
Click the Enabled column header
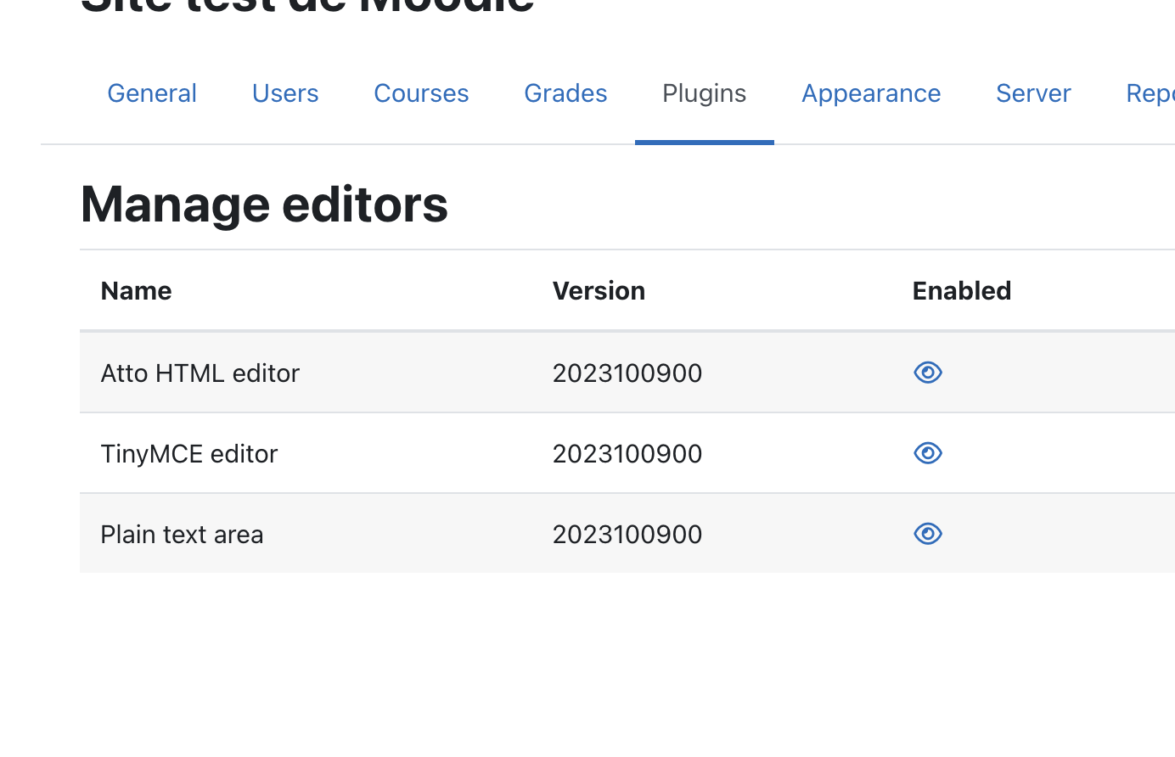[x=962, y=291]
